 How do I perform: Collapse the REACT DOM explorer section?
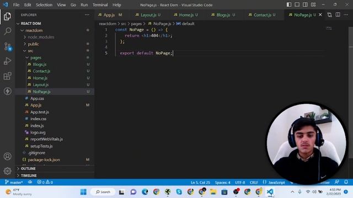click(x=55, y=24)
